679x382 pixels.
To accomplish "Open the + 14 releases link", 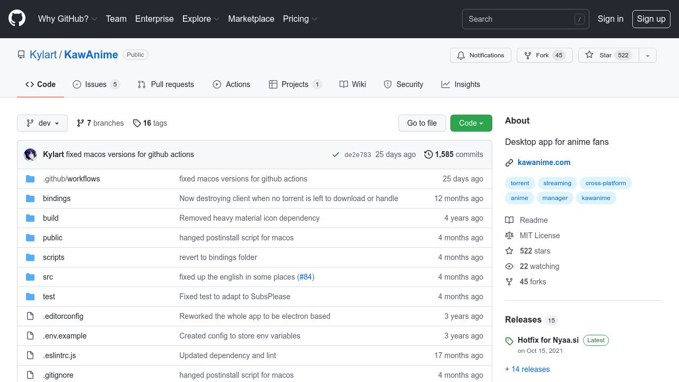I will pyautogui.click(x=527, y=369).
